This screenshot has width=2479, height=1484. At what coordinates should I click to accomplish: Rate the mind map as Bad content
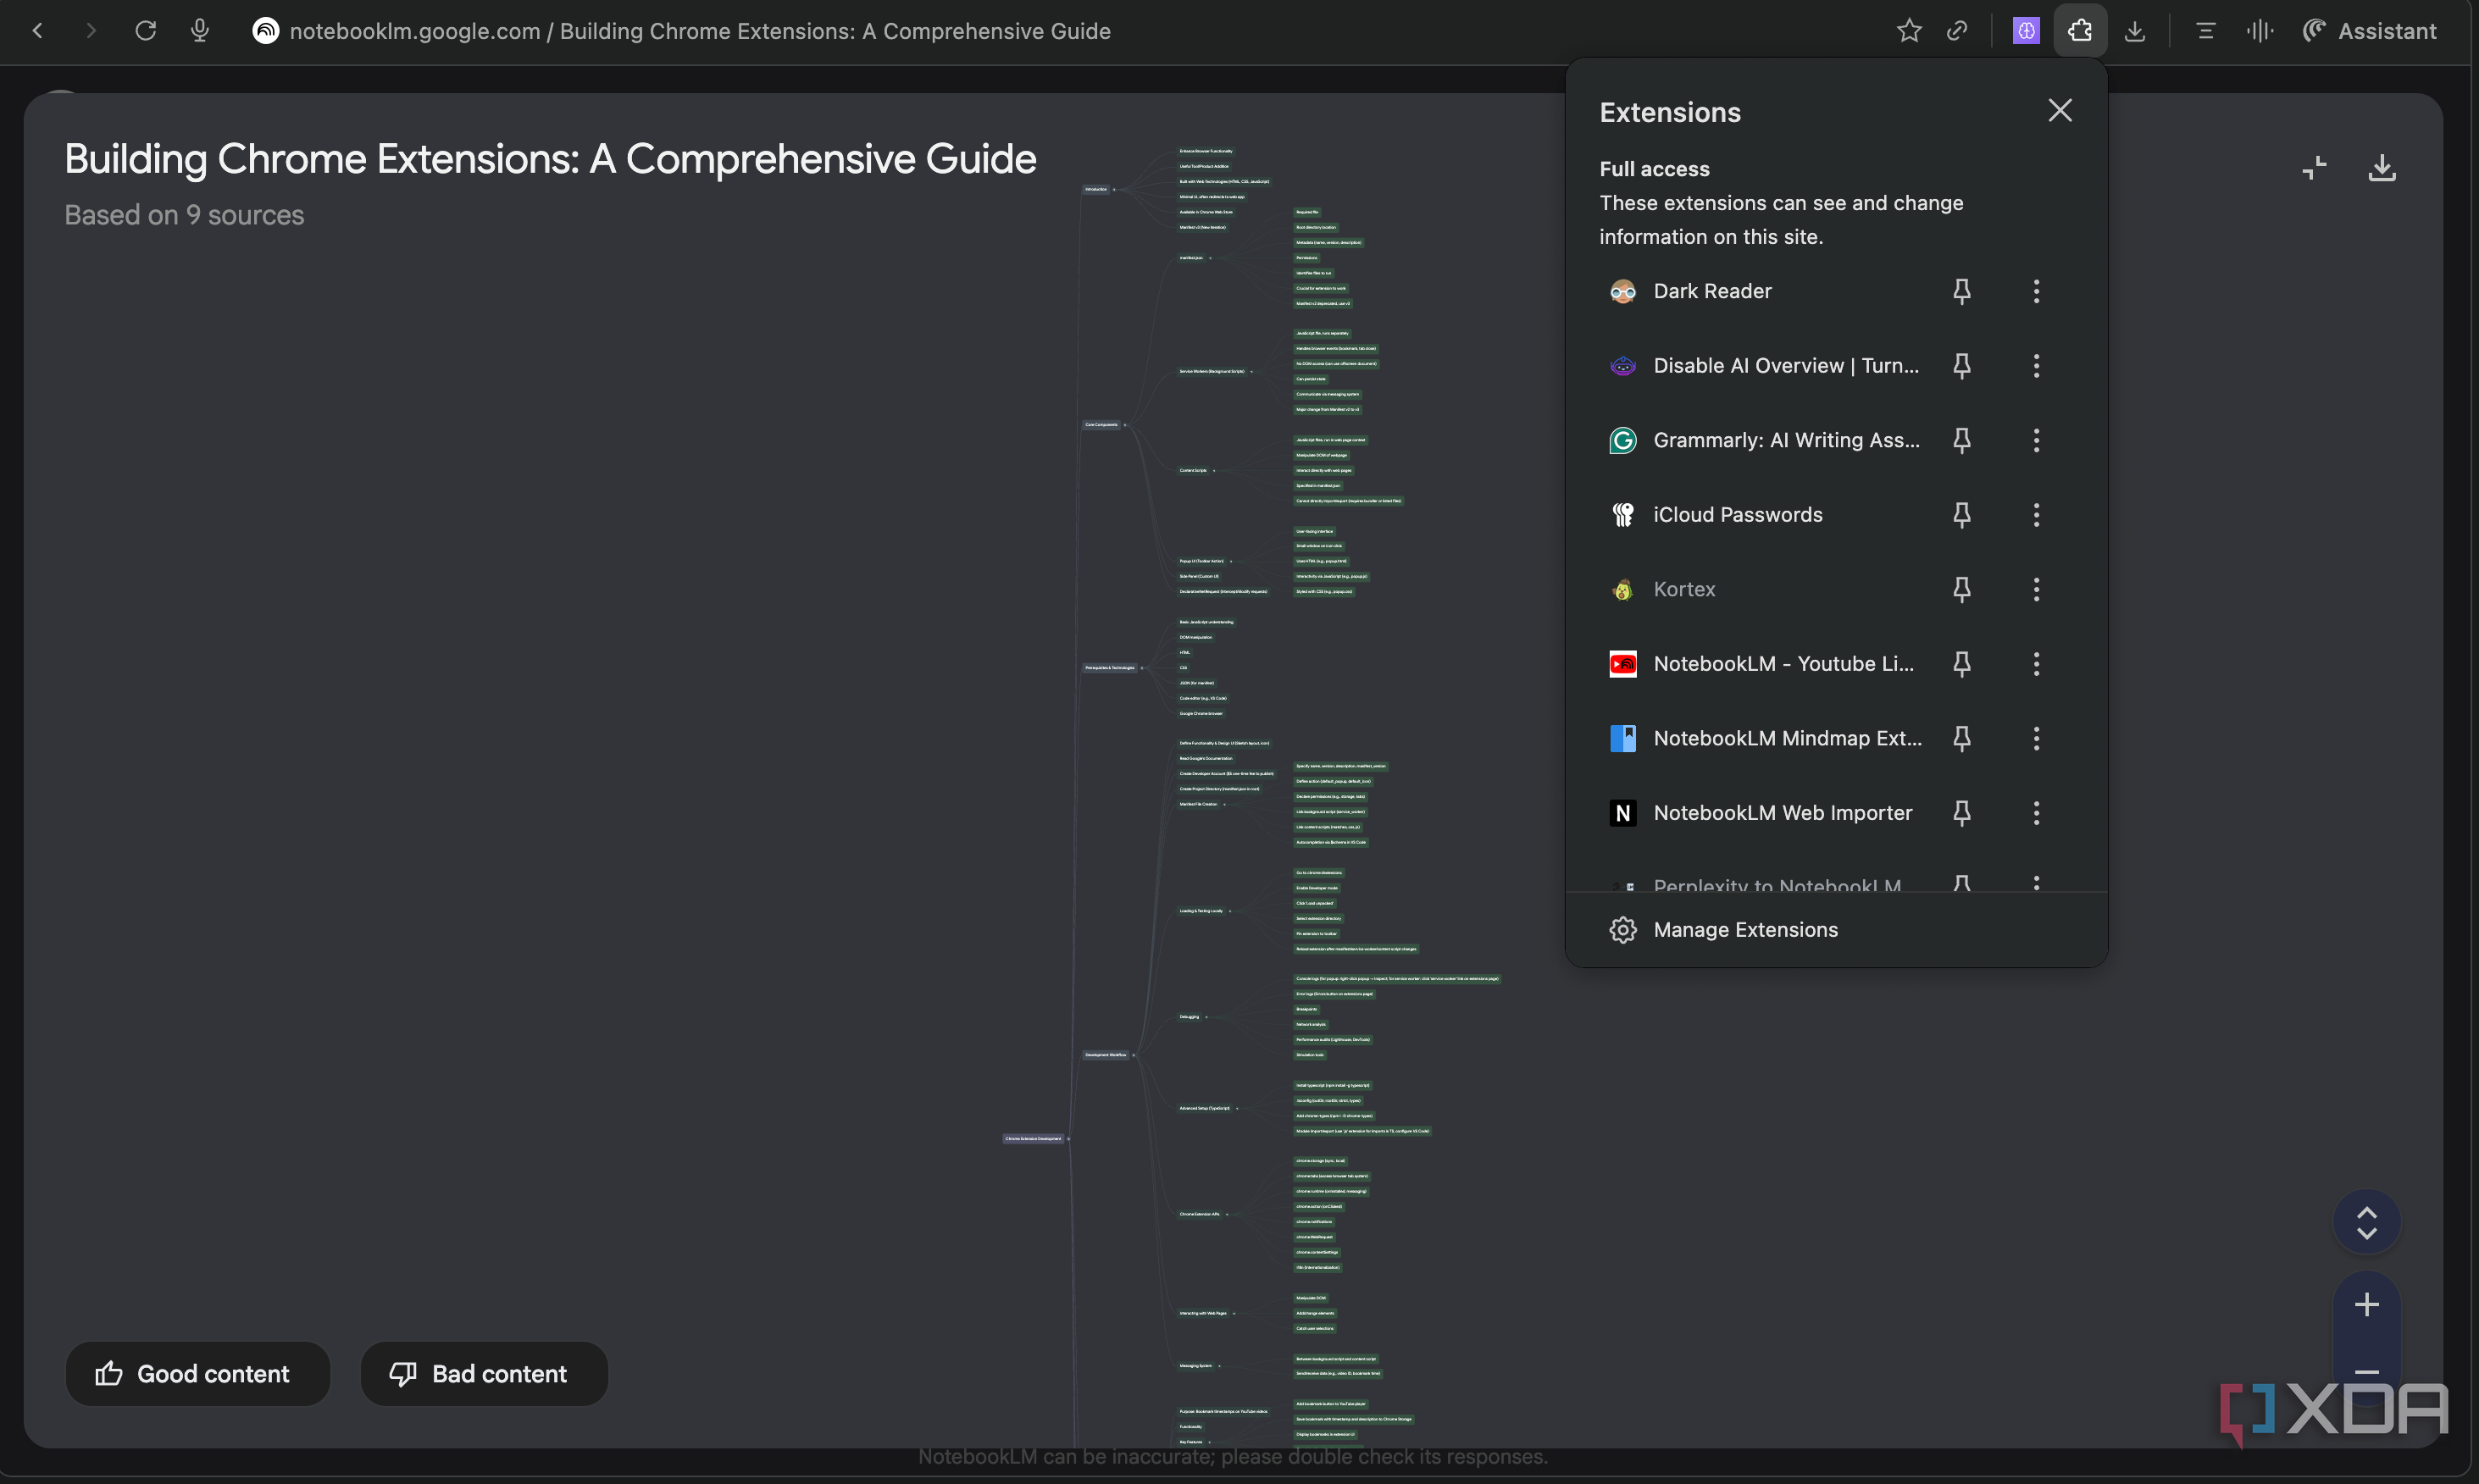tap(484, 1374)
